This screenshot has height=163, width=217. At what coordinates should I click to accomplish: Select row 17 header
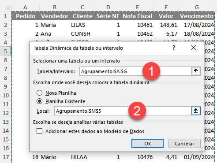pos(6,157)
